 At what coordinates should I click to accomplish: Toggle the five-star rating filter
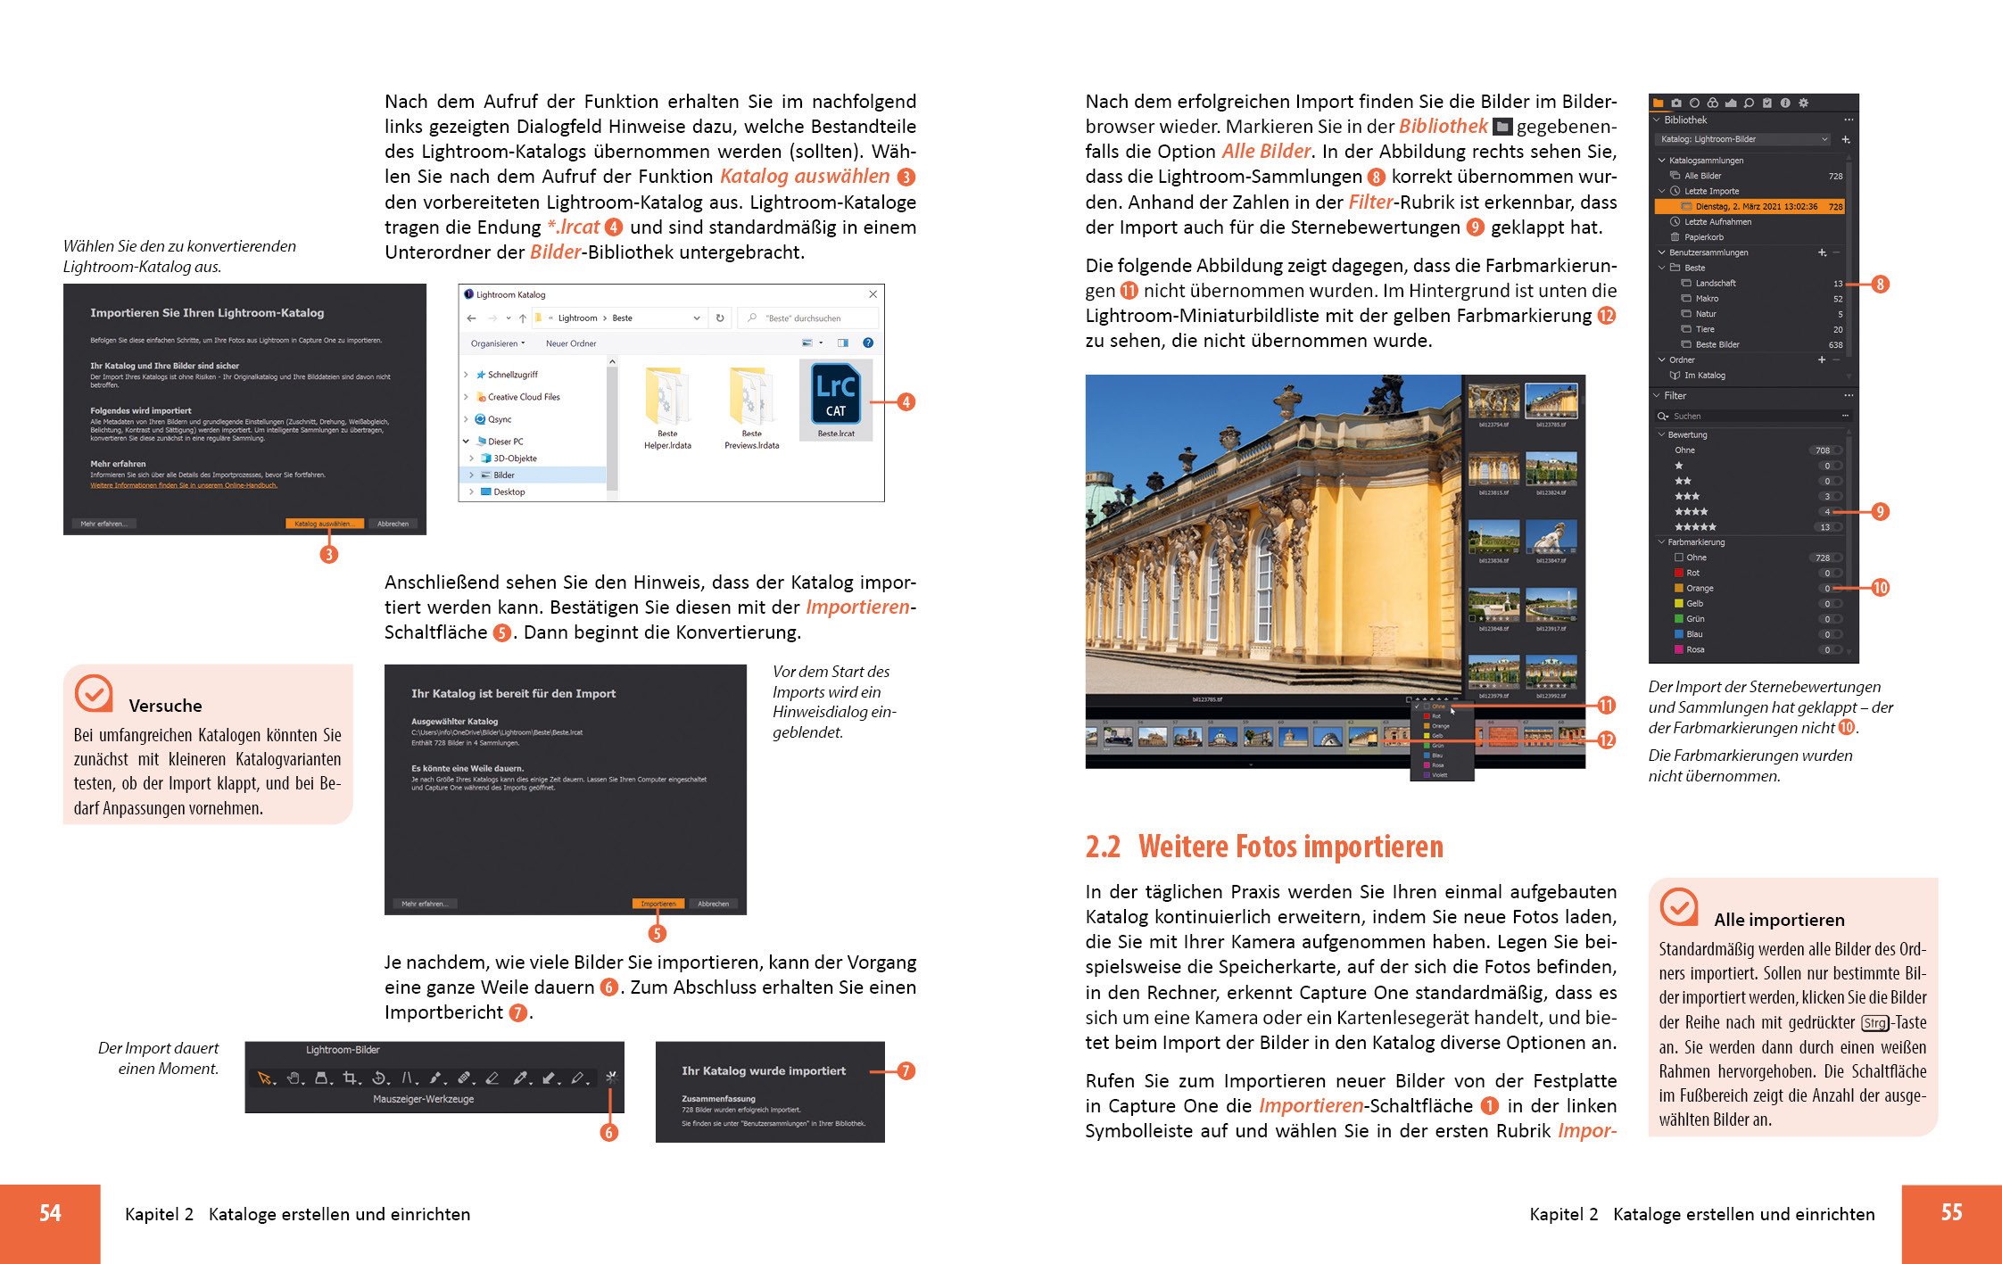(1835, 527)
